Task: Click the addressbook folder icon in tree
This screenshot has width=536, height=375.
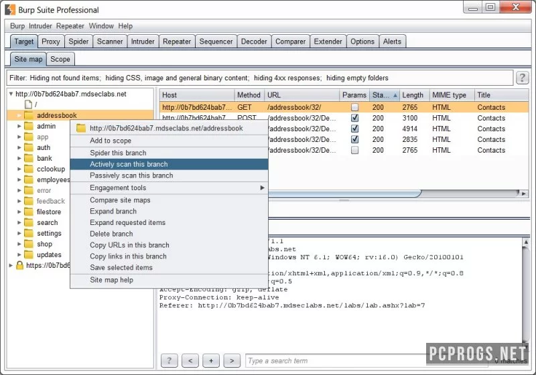Action: point(29,115)
